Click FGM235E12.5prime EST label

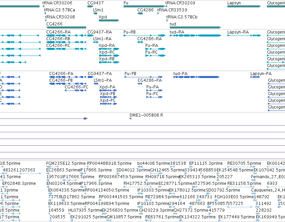point(66,163)
